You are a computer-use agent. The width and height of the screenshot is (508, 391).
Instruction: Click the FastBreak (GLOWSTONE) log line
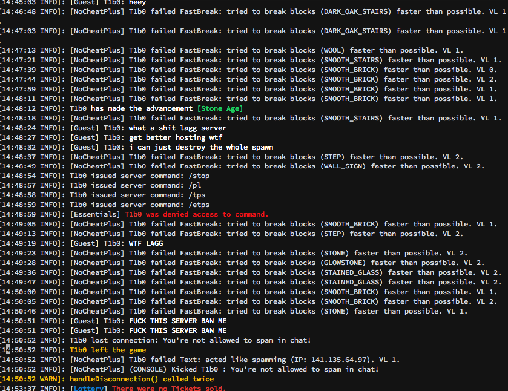coord(242,263)
